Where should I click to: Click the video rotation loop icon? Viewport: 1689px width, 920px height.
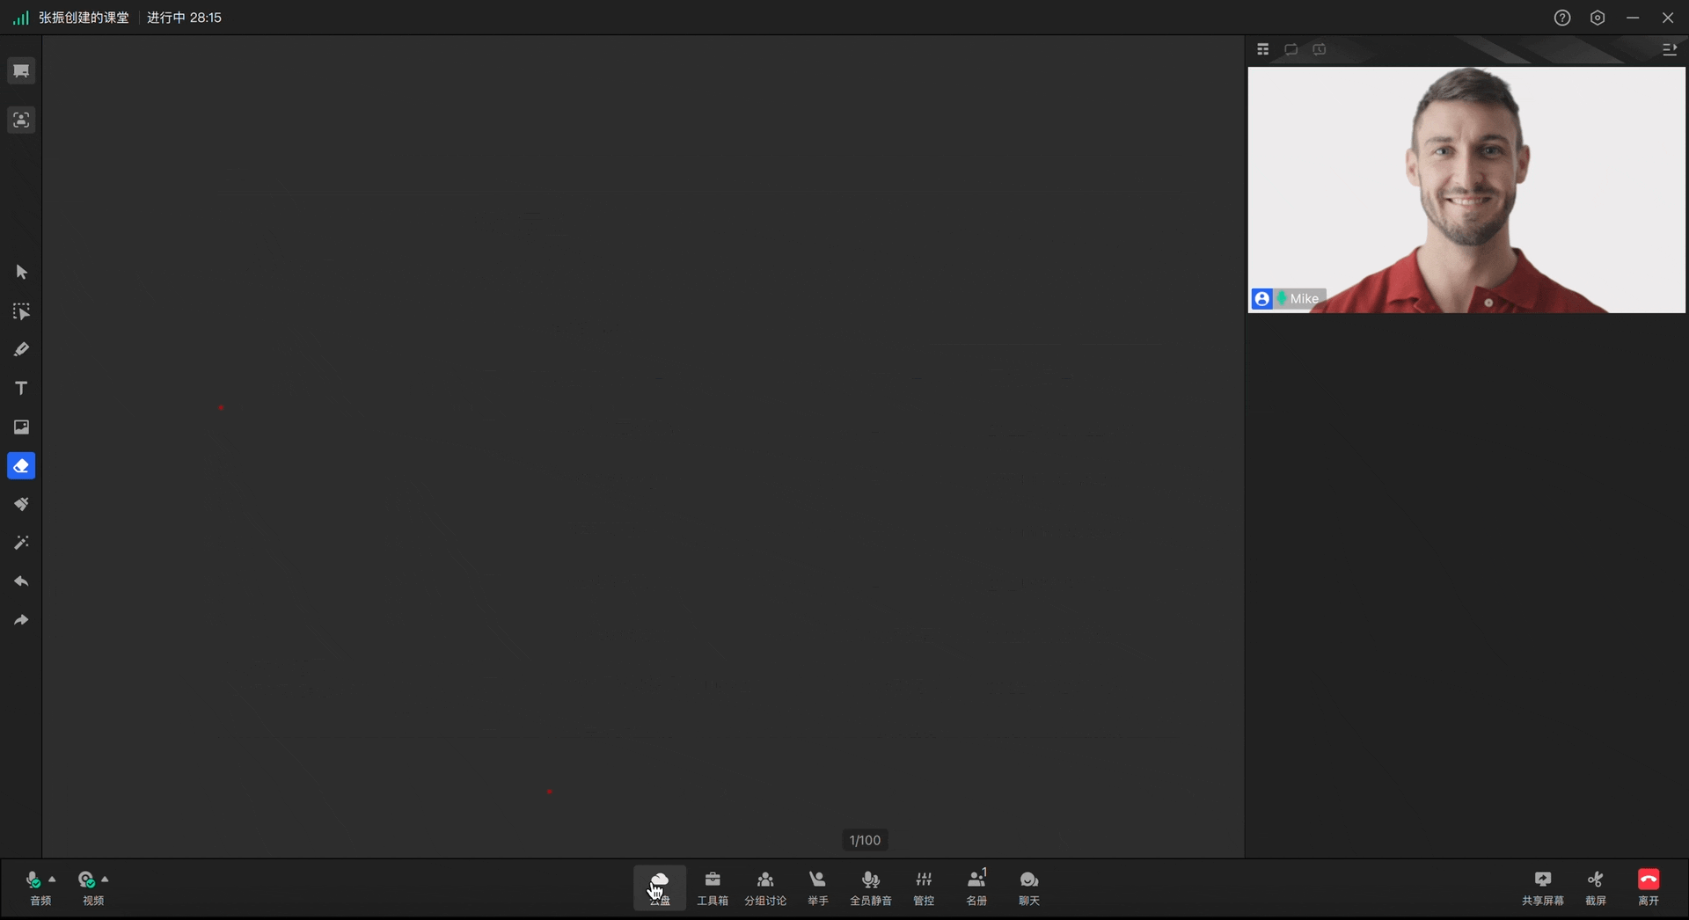(1291, 49)
